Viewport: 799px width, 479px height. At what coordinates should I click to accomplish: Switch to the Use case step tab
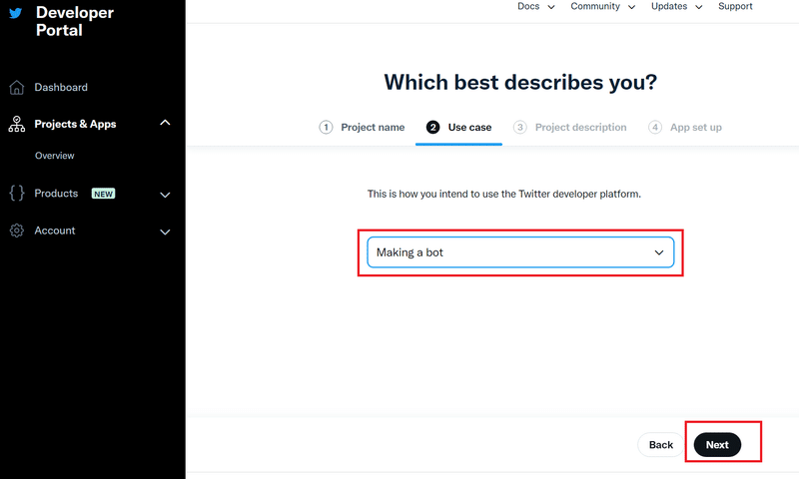(x=458, y=128)
